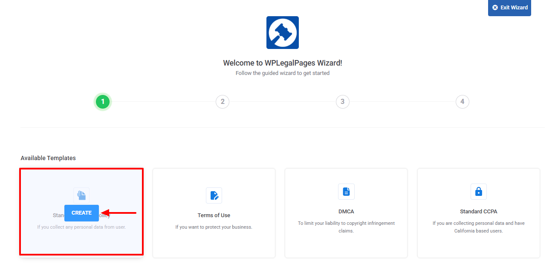The height and width of the screenshot is (267, 558).
Task: Click DMCA copyright infringement description text
Action: pyautogui.click(x=346, y=227)
